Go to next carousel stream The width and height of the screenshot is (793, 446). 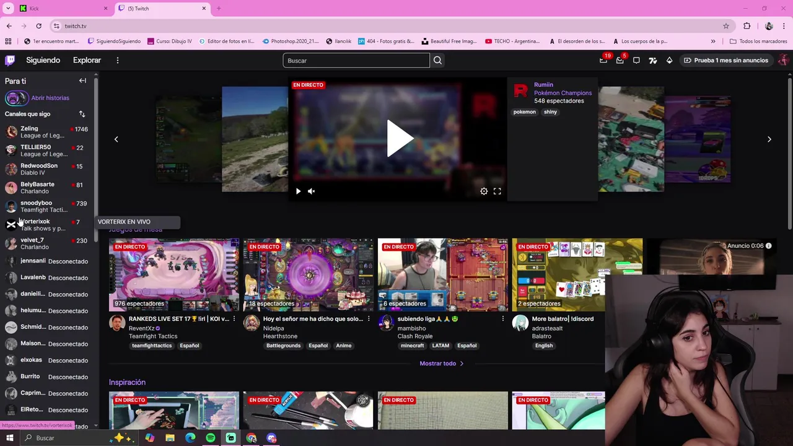[769, 139]
